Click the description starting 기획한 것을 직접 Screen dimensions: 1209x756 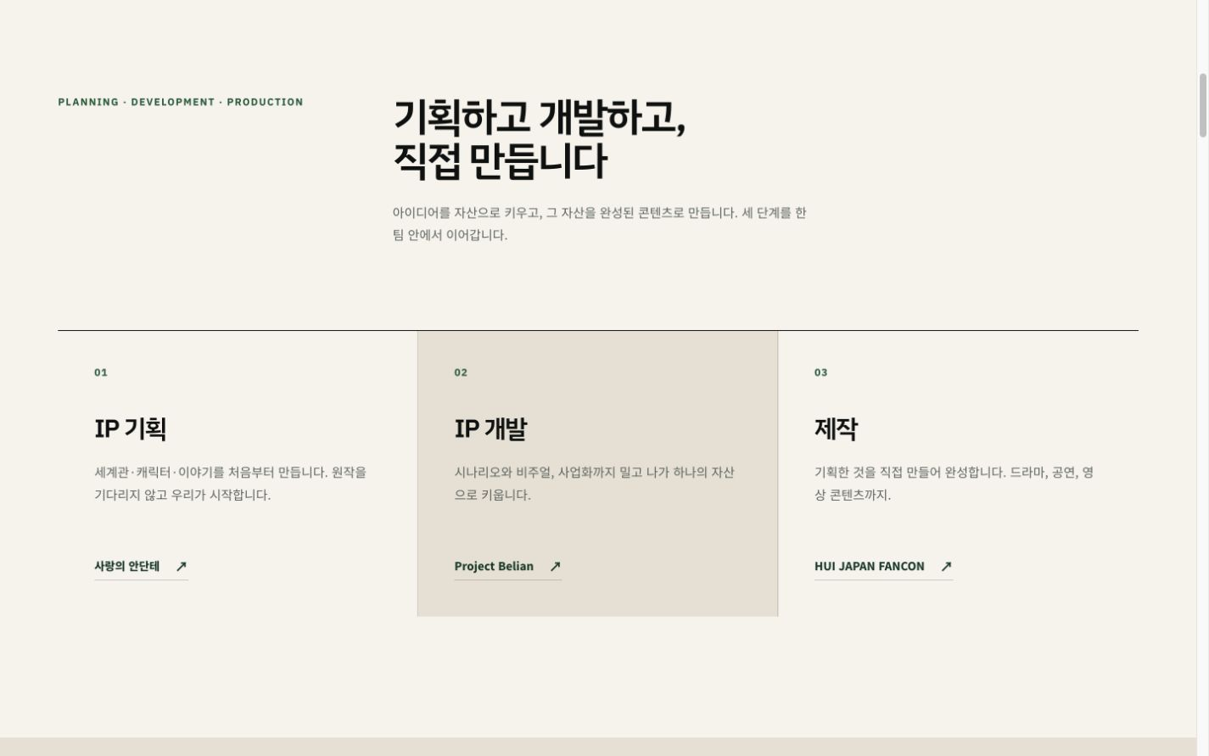coord(954,484)
